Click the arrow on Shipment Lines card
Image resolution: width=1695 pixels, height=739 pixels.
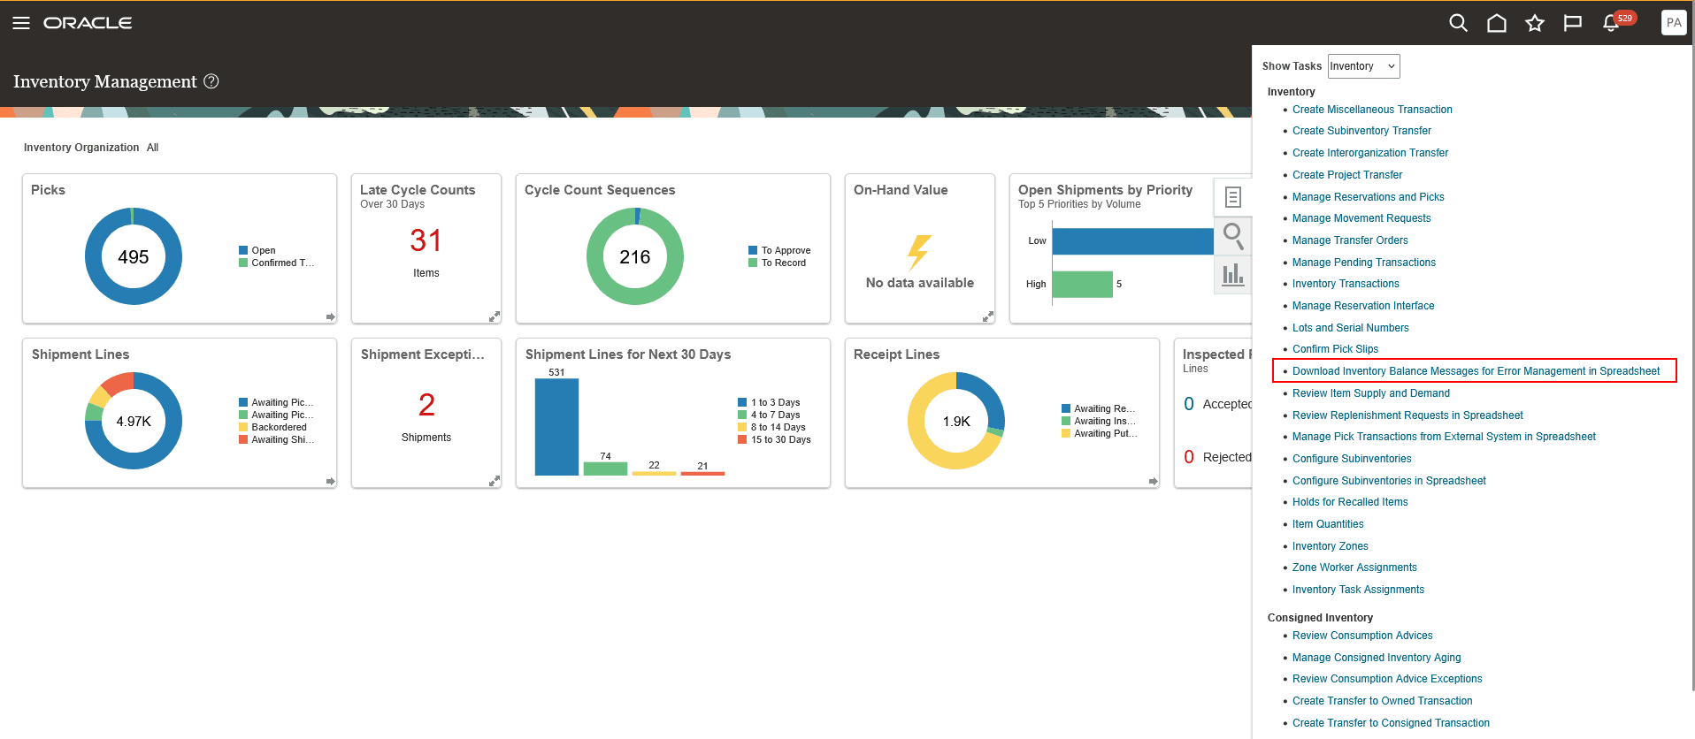(x=330, y=481)
